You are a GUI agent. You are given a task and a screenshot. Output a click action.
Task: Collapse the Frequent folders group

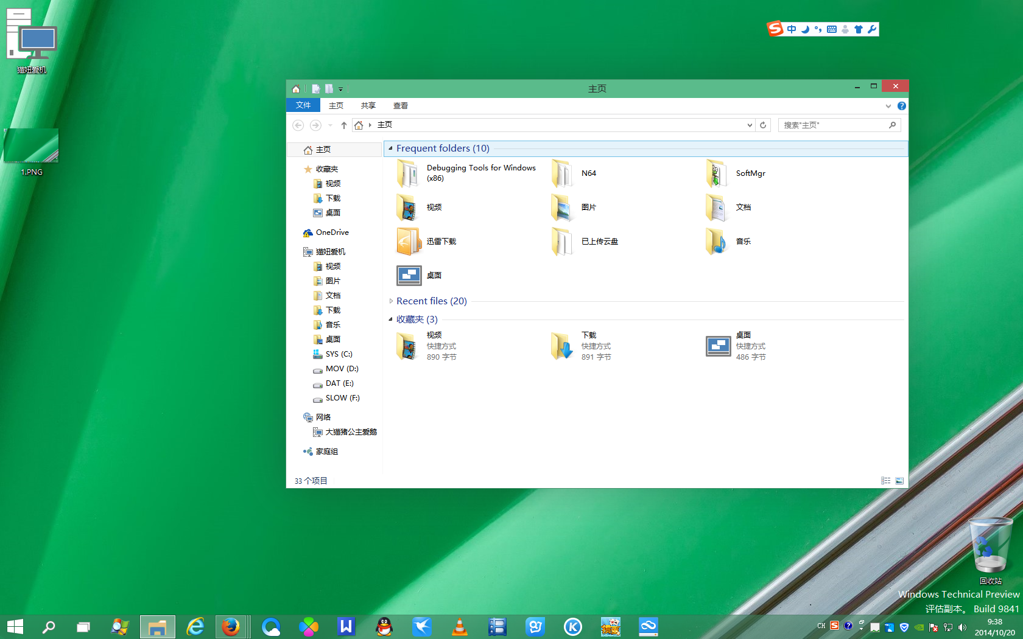(x=390, y=148)
